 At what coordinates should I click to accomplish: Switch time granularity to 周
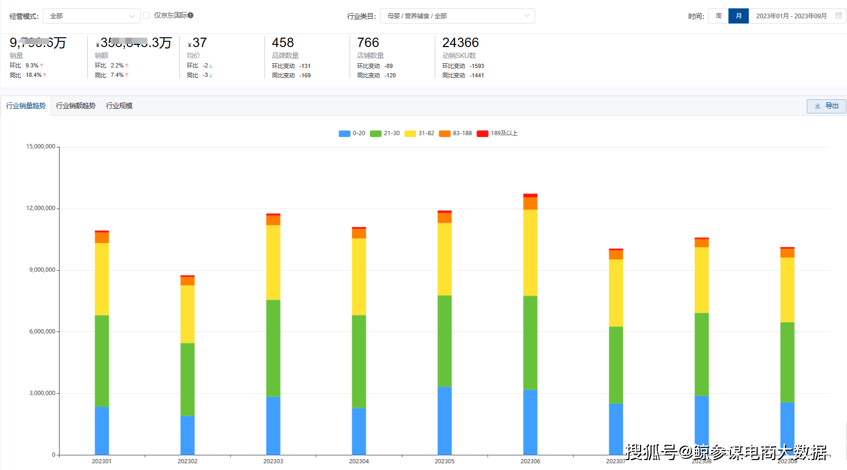[718, 16]
